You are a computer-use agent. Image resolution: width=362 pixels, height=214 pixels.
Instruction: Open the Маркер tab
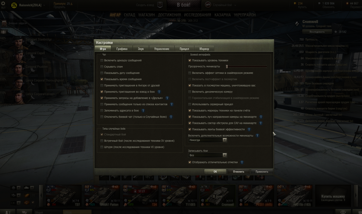coord(204,49)
